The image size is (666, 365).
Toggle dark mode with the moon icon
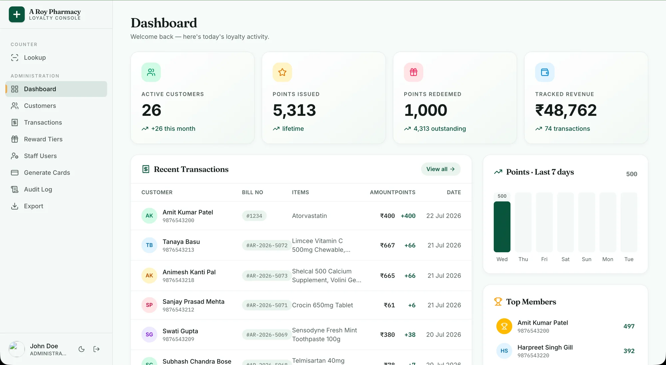[x=82, y=349]
